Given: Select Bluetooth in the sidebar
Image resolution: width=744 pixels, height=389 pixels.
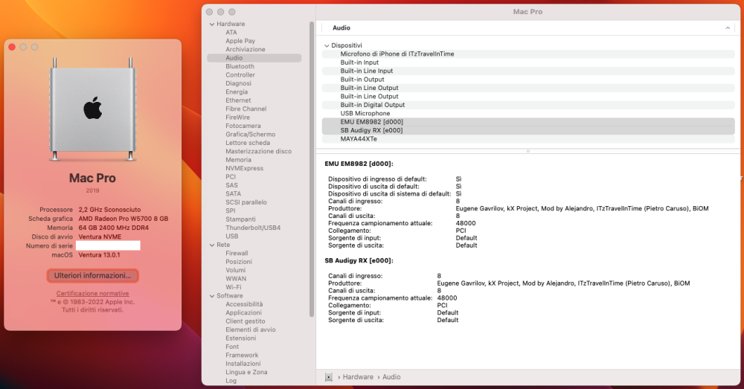Looking at the screenshot, I should [240, 67].
